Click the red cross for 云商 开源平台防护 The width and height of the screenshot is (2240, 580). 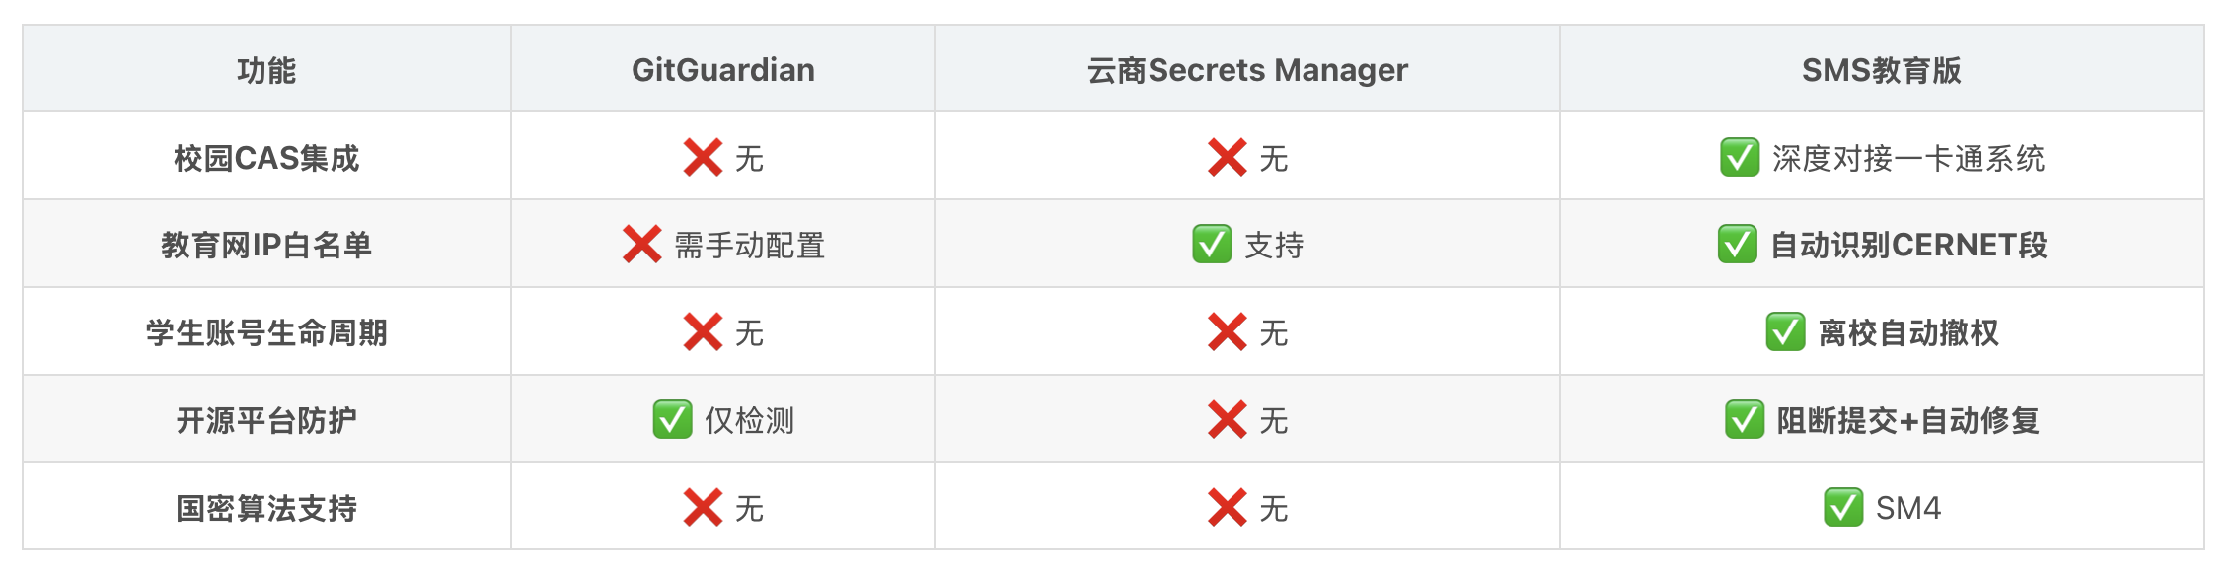(x=1228, y=420)
